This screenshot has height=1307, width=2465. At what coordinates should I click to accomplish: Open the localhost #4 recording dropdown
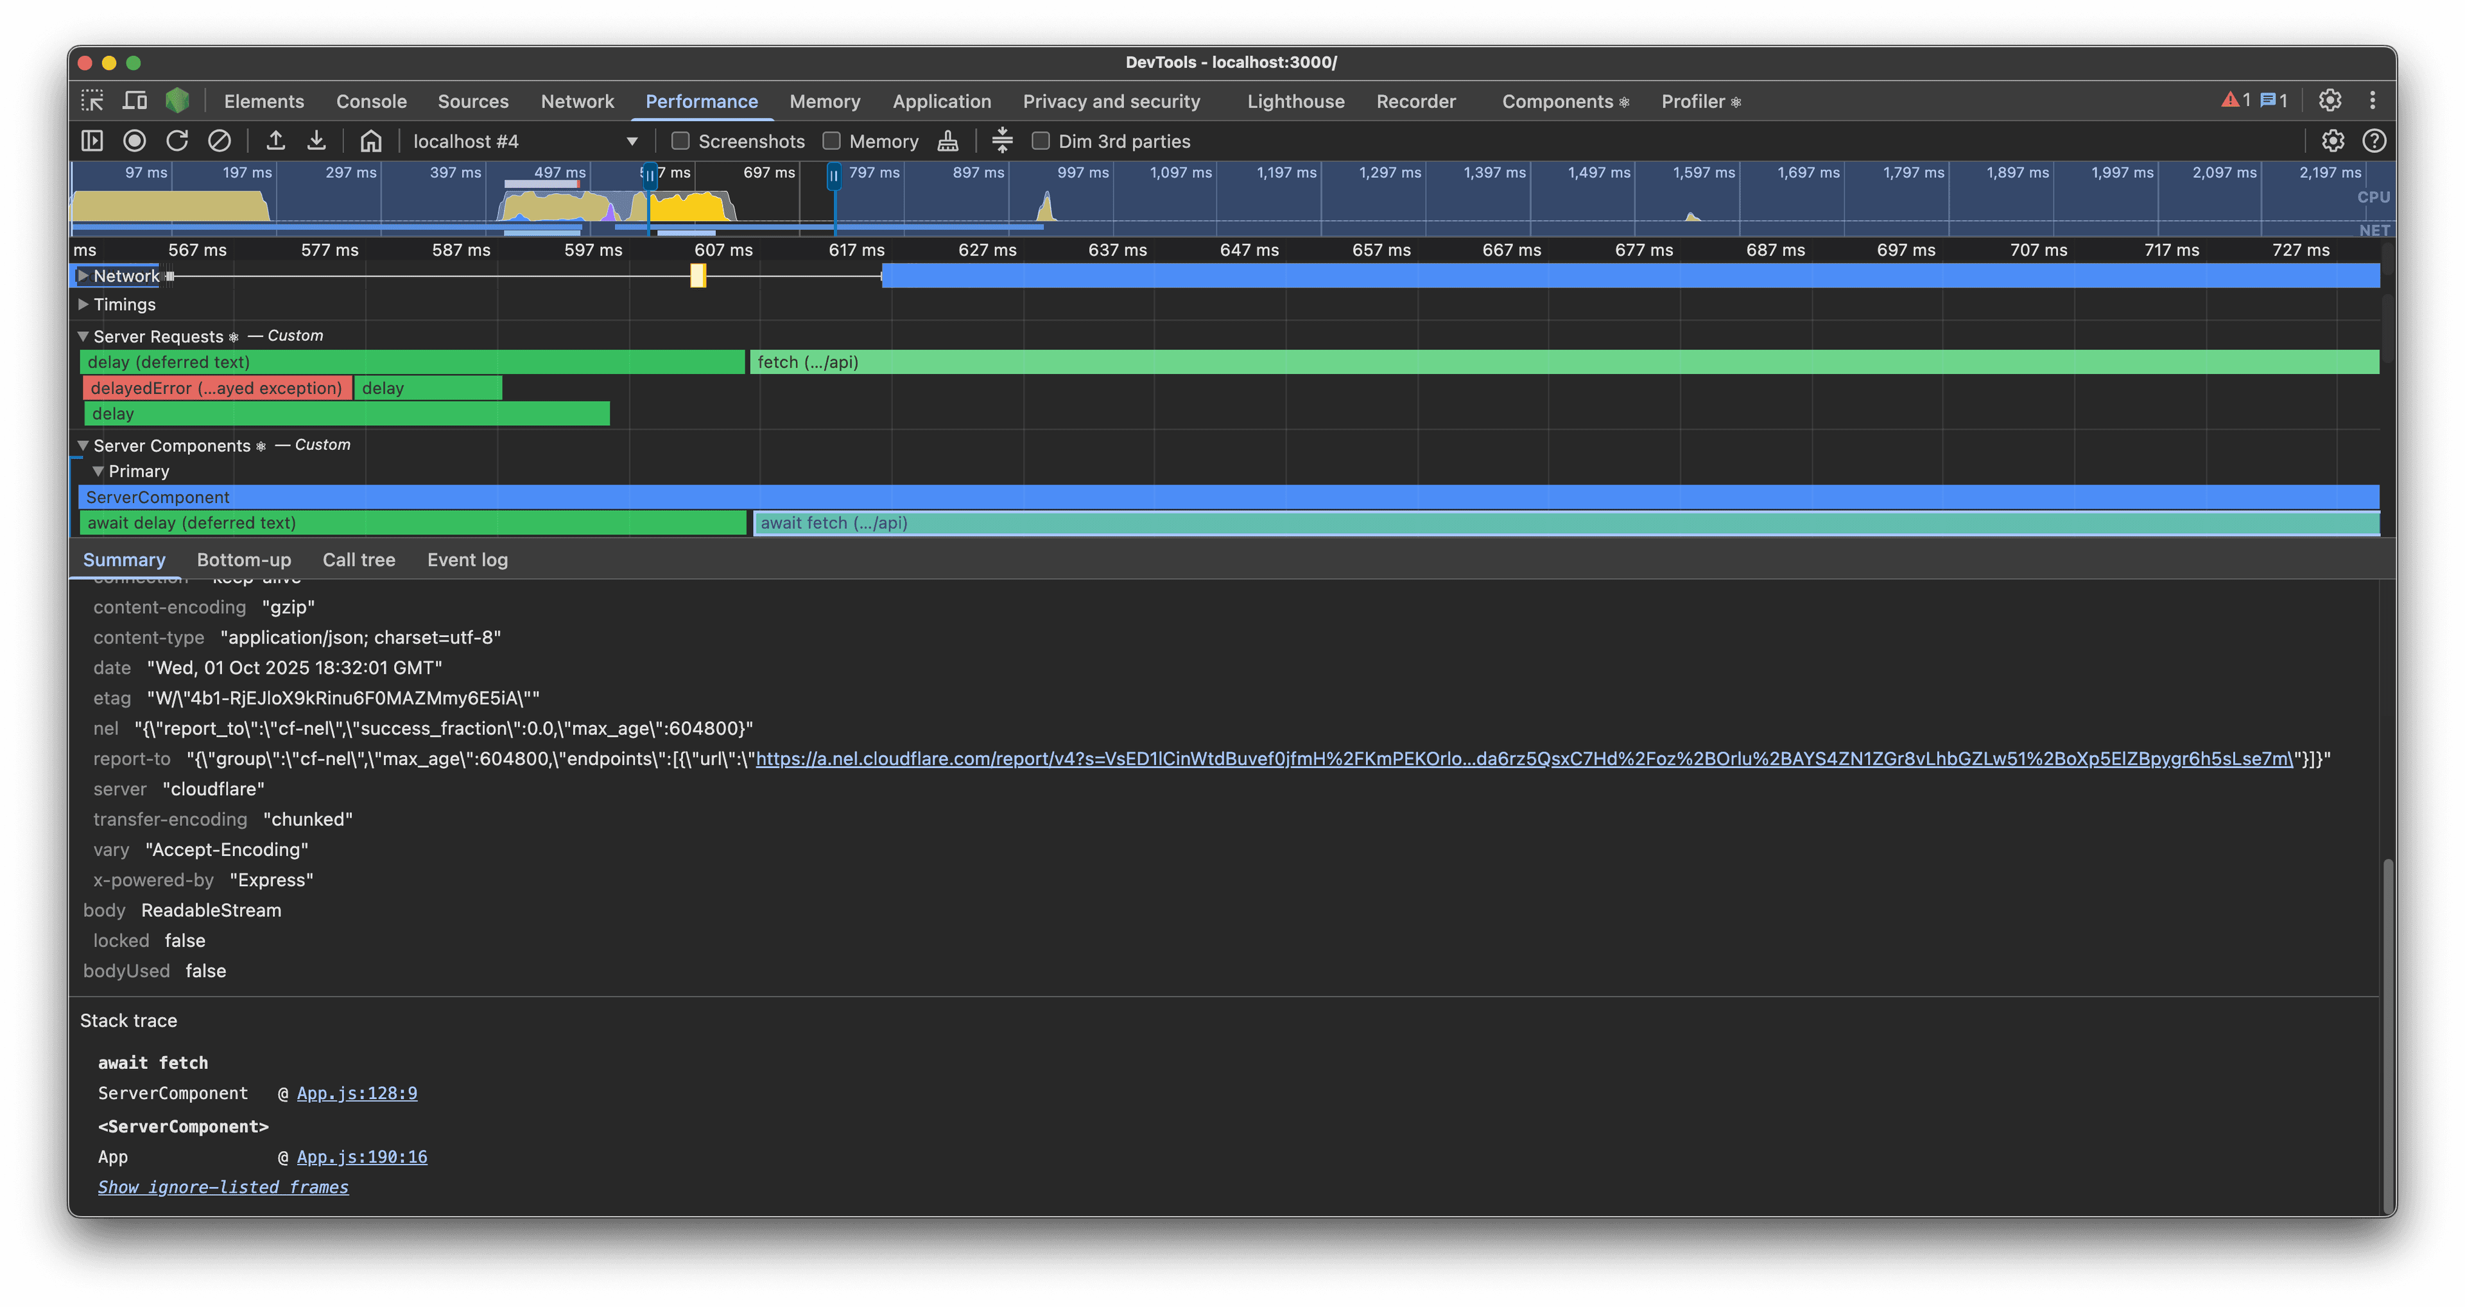pyautogui.click(x=524, y=141)
